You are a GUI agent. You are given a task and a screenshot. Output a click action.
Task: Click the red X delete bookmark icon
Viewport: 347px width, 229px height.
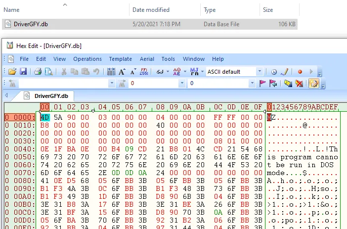299,83
